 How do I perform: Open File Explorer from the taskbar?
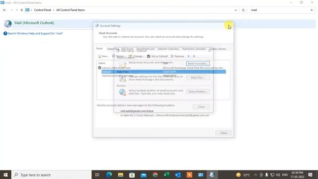120,175
